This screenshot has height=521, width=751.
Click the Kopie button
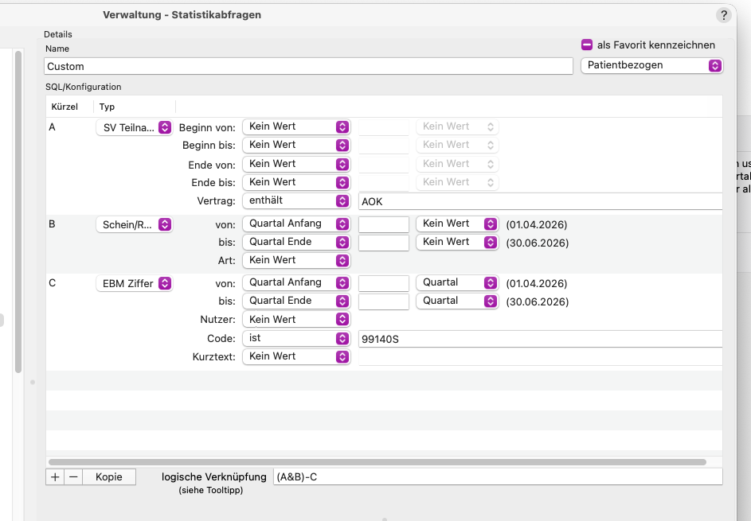coord(109,477)
